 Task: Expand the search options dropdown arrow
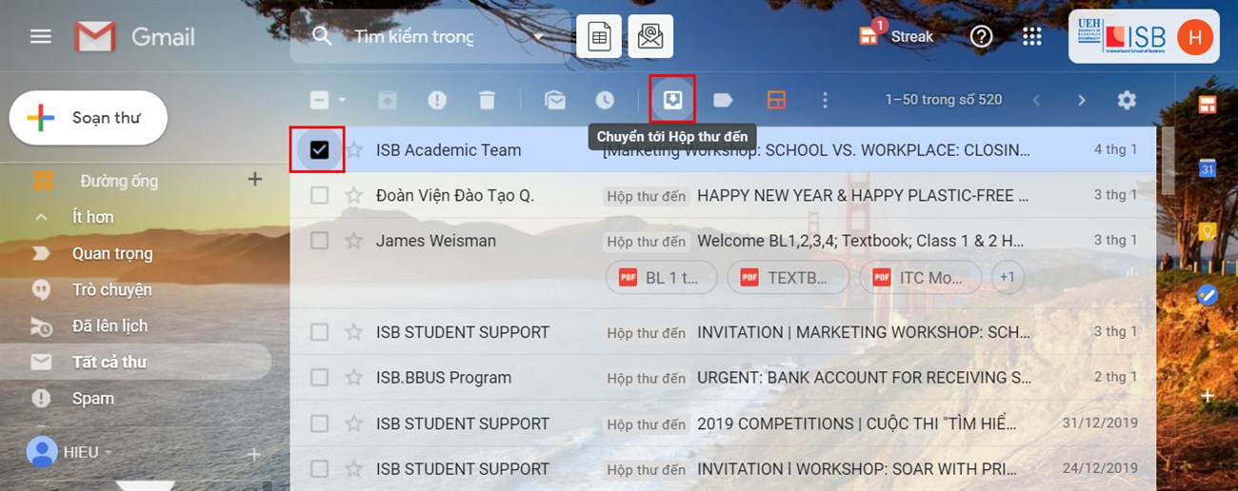point(538,37)
